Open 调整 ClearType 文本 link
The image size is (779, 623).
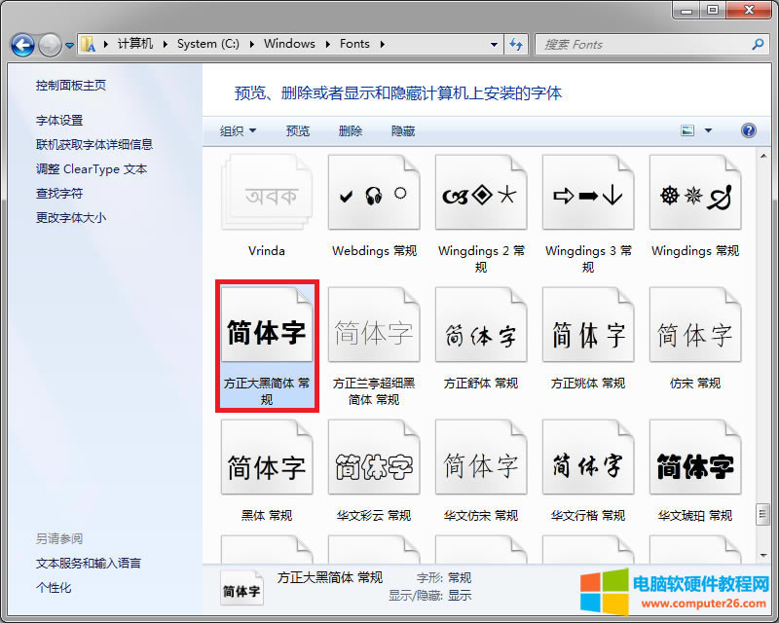click(92, 169)
